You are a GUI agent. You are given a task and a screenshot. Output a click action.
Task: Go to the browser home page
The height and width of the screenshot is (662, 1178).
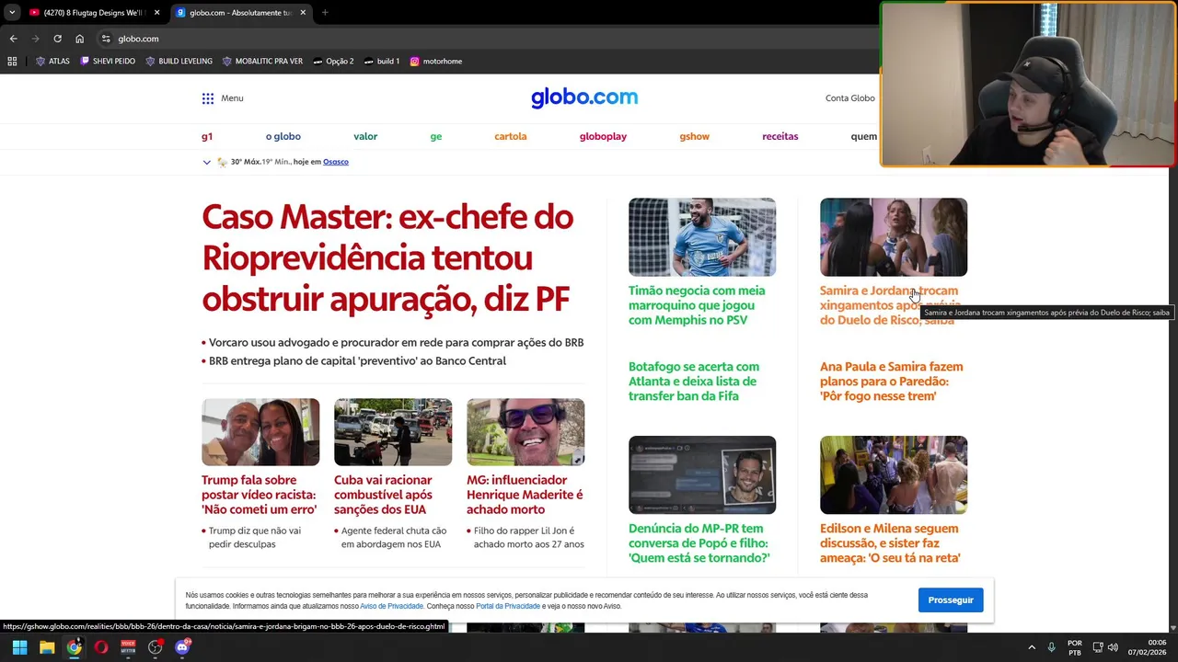[79, 39]
